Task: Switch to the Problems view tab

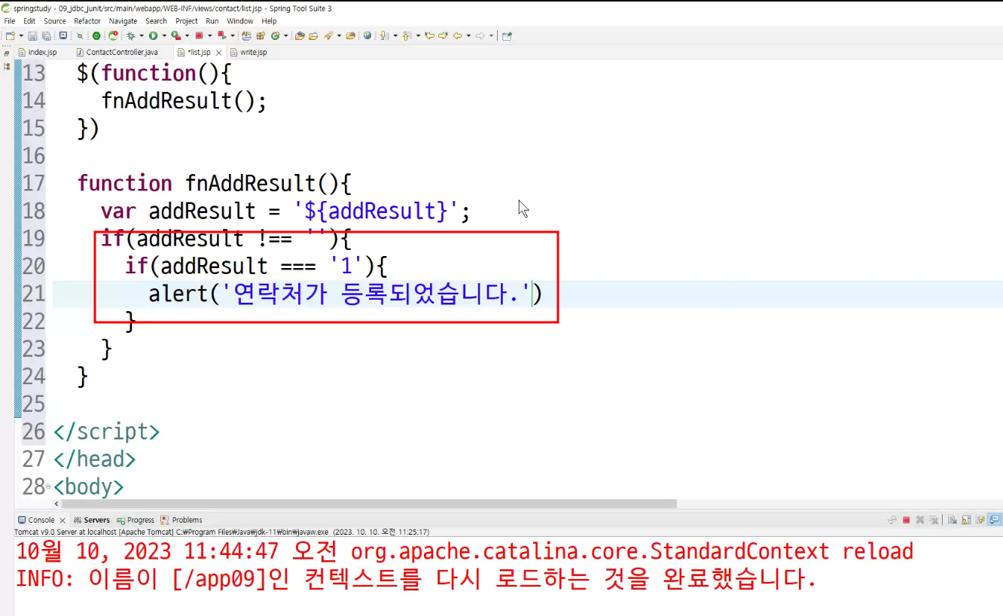Action: (x=181, y=520)
